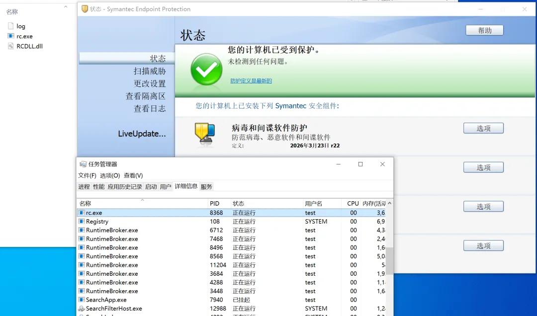Select RuntimeBroker.exe row with PID 3448

point(232,291)
